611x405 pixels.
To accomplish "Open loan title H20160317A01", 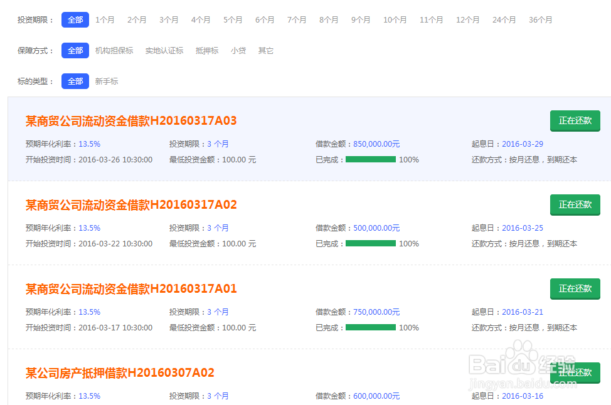I will coord(131,289).
